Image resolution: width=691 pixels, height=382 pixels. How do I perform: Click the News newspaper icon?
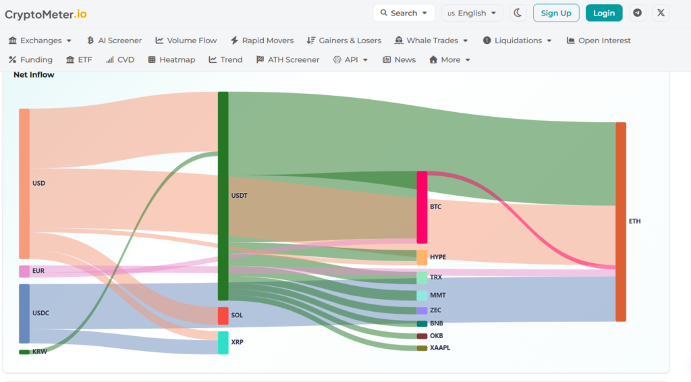(387, 59)
